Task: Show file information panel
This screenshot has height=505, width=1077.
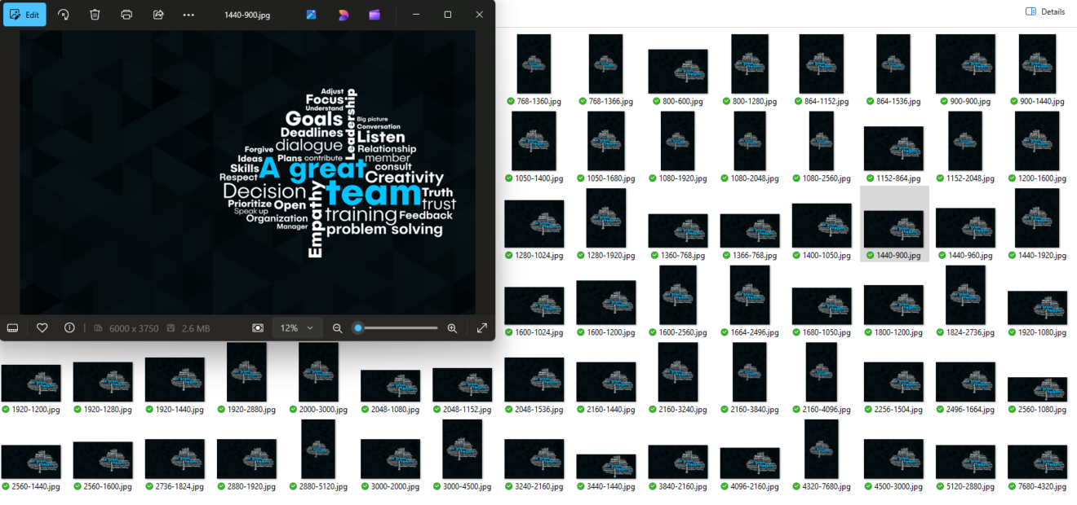Action: (x=69, y=327)
